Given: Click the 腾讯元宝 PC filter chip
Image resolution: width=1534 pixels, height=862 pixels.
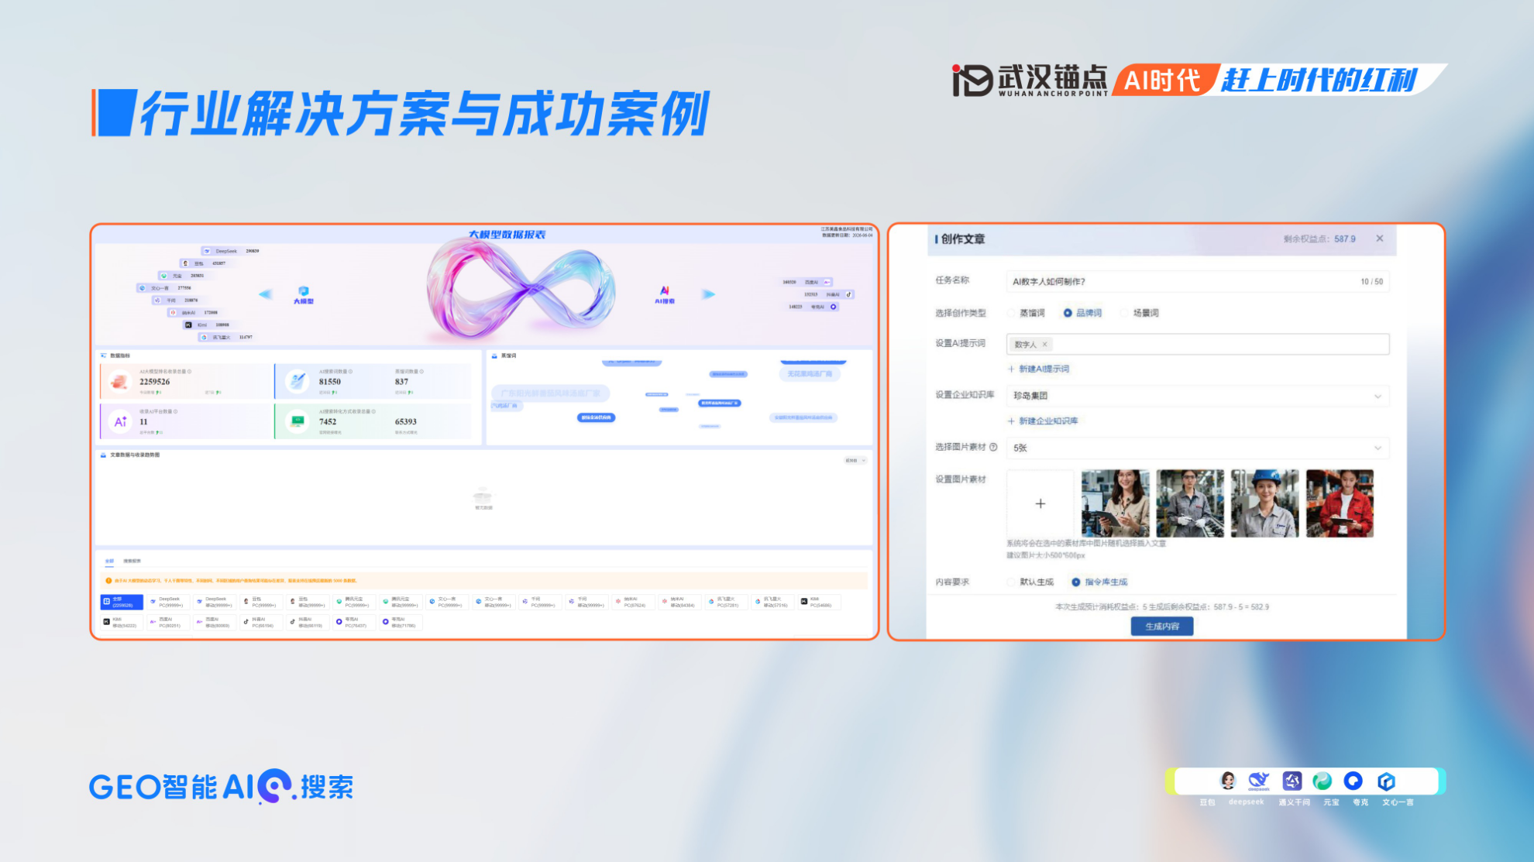Looking at the screenshot, I should click(x=354, y=602).
